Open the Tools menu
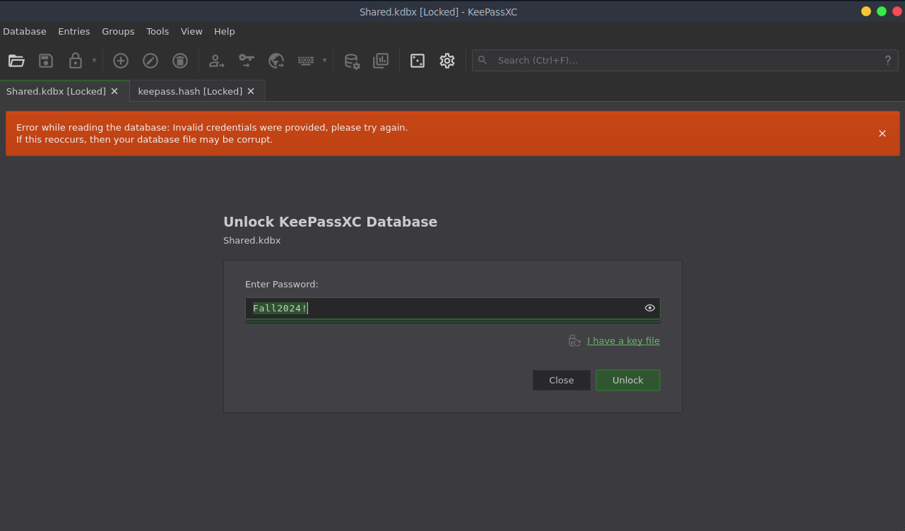The width and height of the screenshot is (905, 531). click(158, 32)
